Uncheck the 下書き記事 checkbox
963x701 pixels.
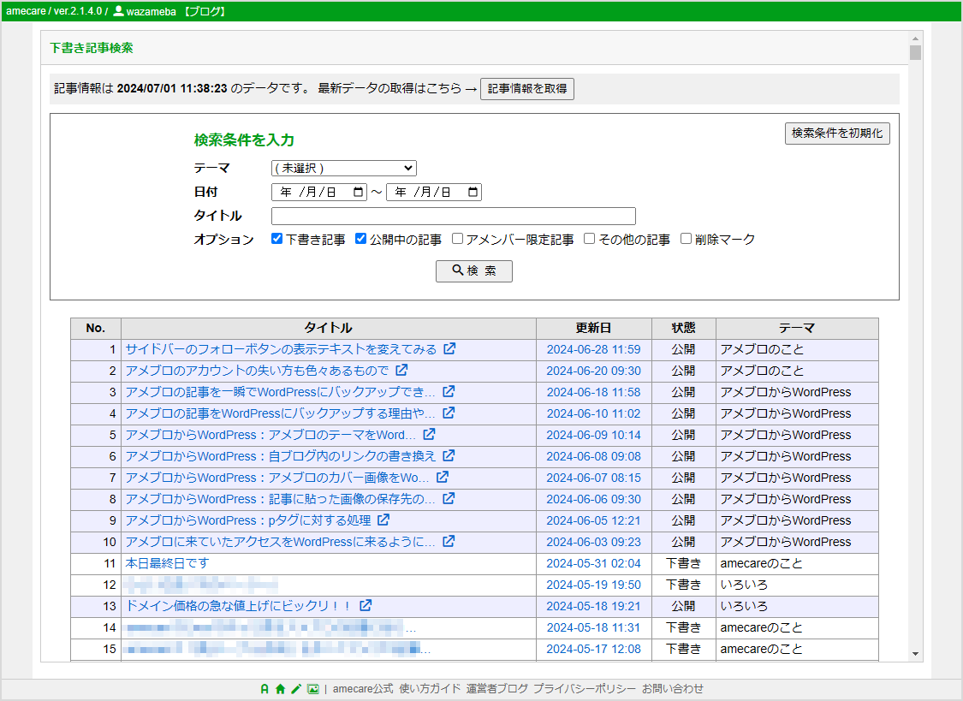[x=276, y=240]
